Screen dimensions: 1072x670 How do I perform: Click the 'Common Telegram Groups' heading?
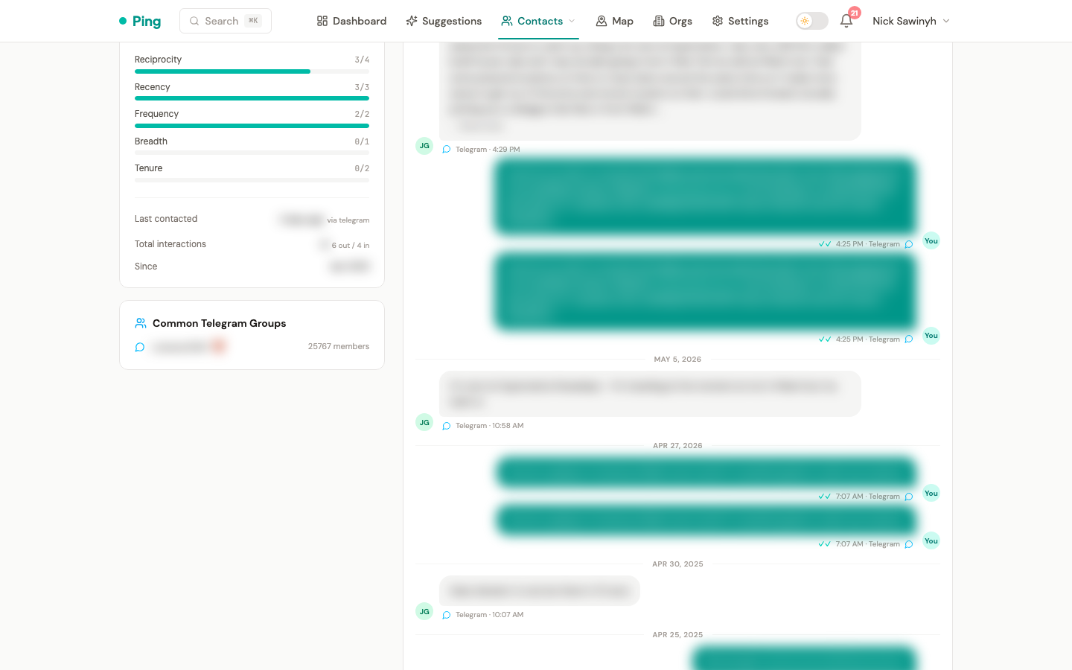click(x=220, y=323)
